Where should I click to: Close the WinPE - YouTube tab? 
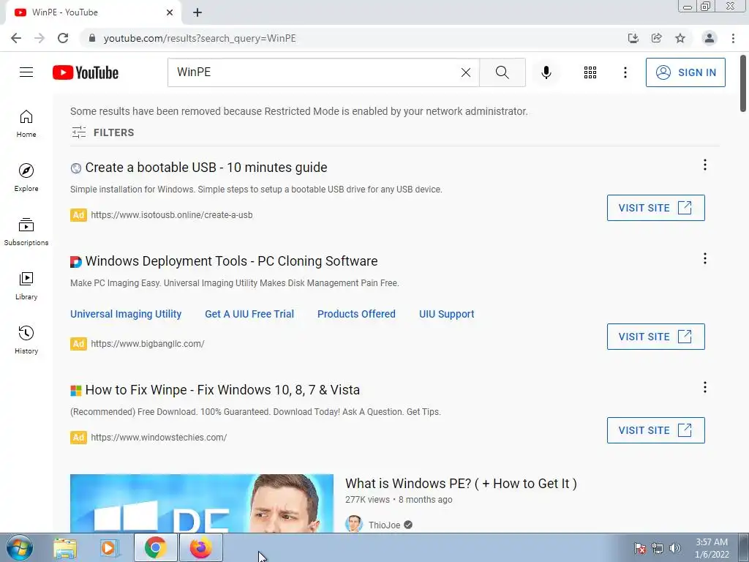pos(170,12)
